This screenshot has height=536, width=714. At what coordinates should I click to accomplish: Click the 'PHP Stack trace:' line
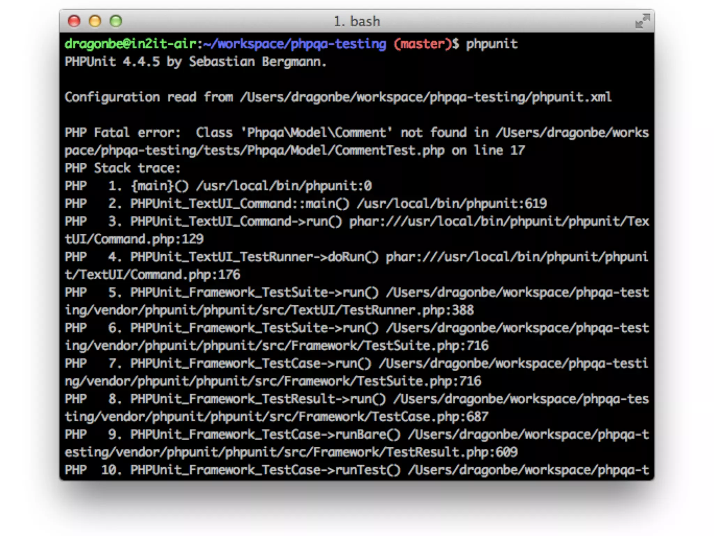(123, 168)
